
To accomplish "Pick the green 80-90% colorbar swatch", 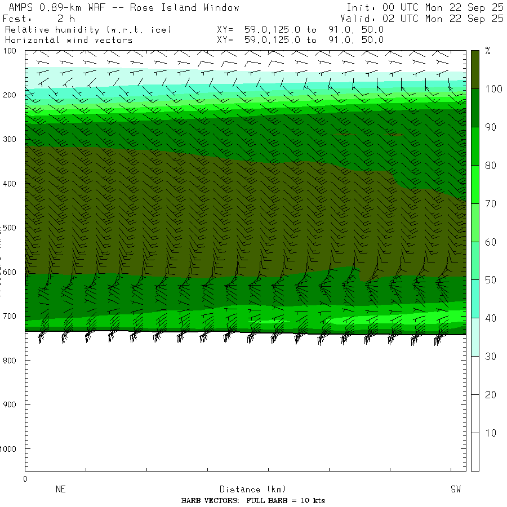I will pyautogui.click(x=475, y=146).
